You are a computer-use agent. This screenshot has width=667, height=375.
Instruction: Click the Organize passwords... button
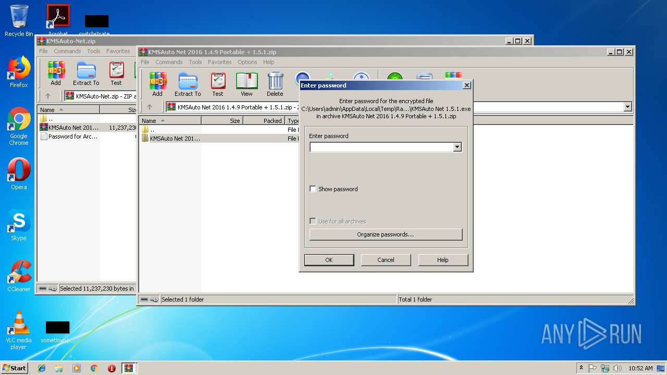[386, 234]
